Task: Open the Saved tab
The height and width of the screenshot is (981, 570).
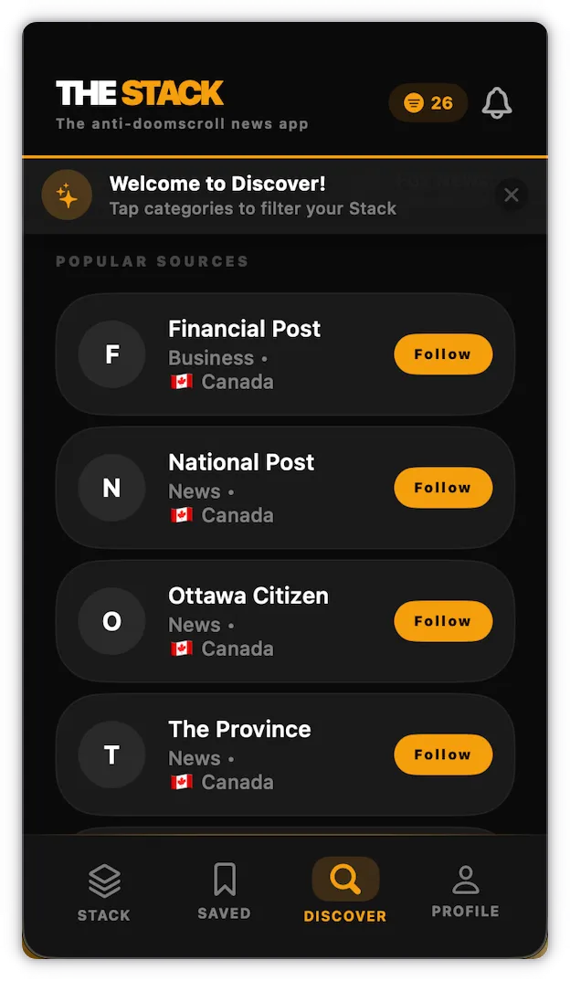Action: tap(224, 891)
